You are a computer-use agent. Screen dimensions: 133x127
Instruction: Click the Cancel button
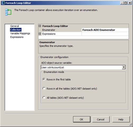click(101, 119)
